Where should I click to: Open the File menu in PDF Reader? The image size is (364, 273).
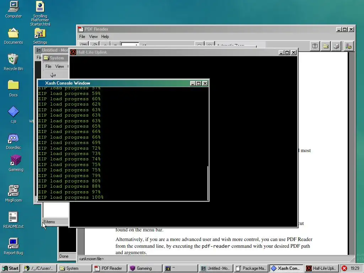[x=82, y=37]
